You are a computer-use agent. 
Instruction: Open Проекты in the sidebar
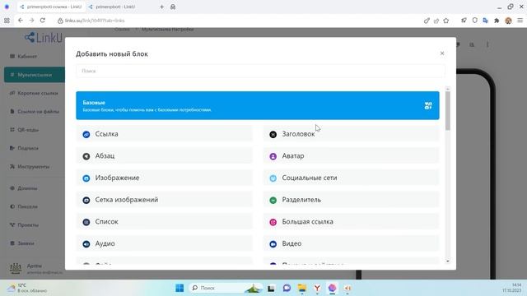[x=24, y=224]
